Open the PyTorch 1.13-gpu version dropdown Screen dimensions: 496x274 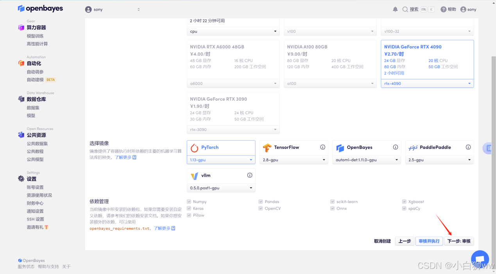[x=221, y=160]
